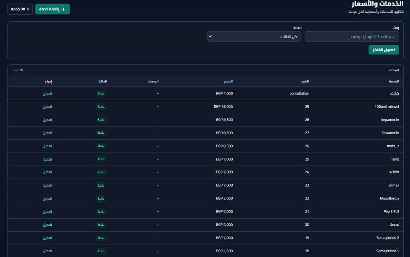Edit the Pep 3 Full service
This screenshot has width=410, height=257.
click(x=47, y=211)
